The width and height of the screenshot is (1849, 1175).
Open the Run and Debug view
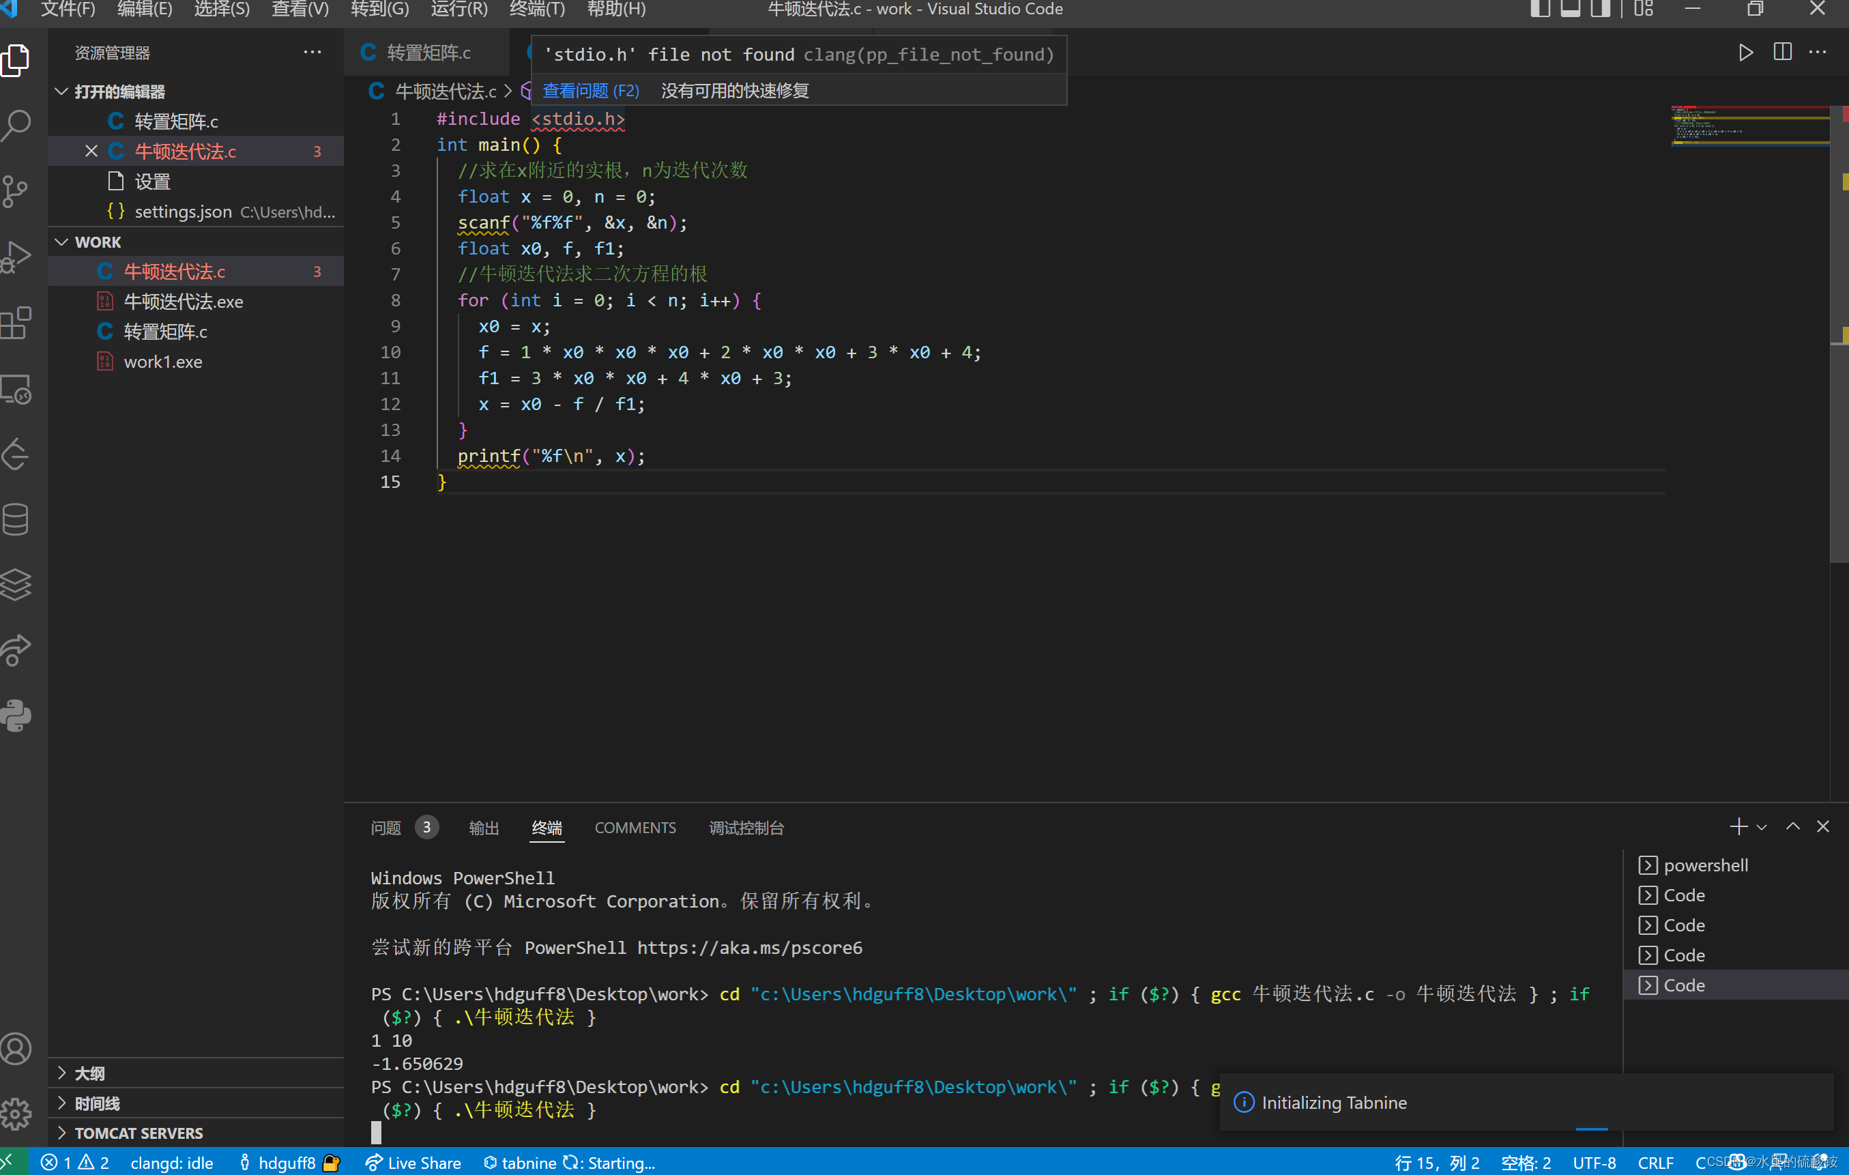point(16,257)
